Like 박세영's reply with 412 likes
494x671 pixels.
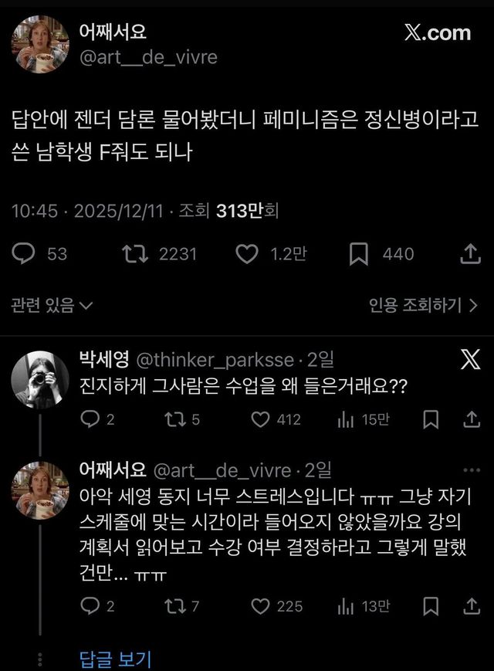[262, 419]
